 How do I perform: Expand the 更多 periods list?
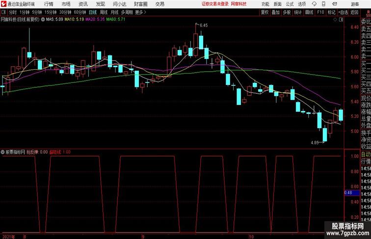click(140, 12)
